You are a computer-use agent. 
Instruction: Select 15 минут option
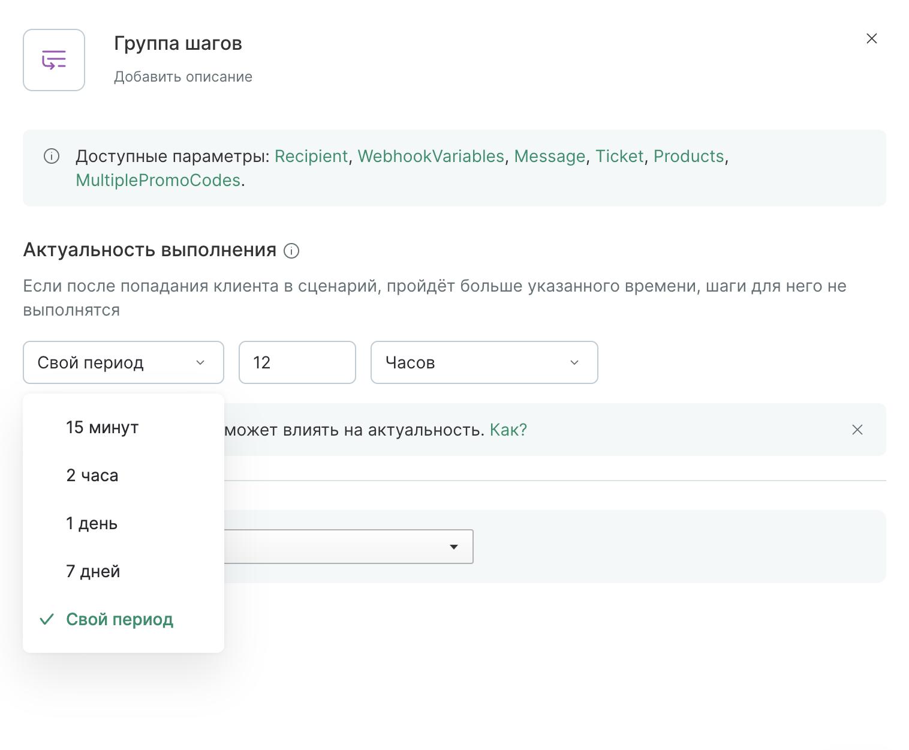[124, 427]
